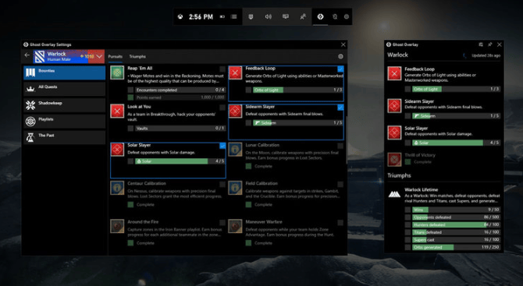Click the battery indicator in Game Bar
The image size is (523, 286).
[222, 16]
